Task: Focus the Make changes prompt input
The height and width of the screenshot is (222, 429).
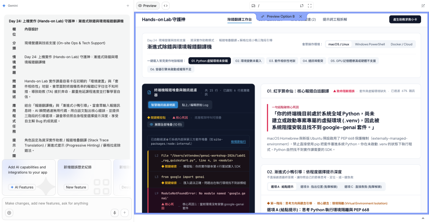Action: point(67,204)
